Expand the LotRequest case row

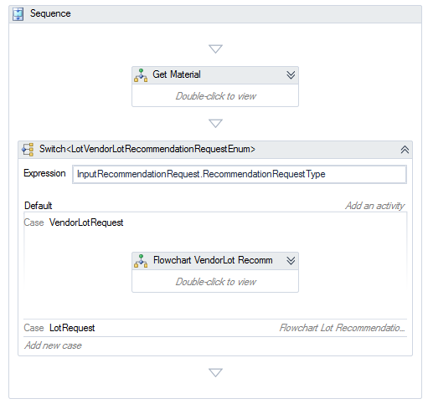[215, 328]
